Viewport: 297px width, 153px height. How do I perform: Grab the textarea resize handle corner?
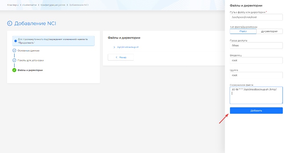(281, 103)
